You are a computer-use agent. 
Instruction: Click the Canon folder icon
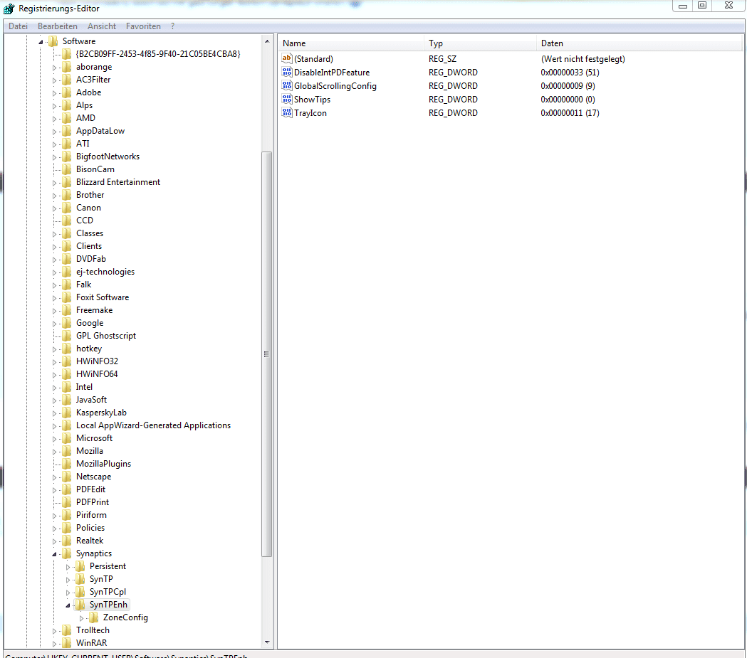67,208
